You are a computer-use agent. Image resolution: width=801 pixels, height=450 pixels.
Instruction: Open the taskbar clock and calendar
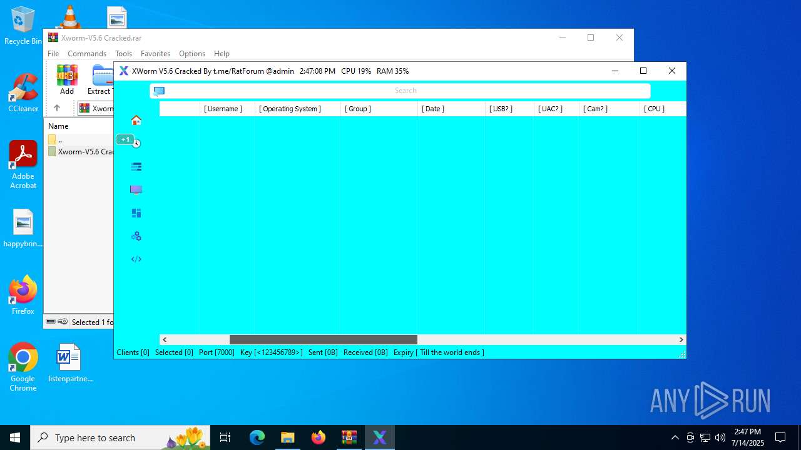point(748,437)
